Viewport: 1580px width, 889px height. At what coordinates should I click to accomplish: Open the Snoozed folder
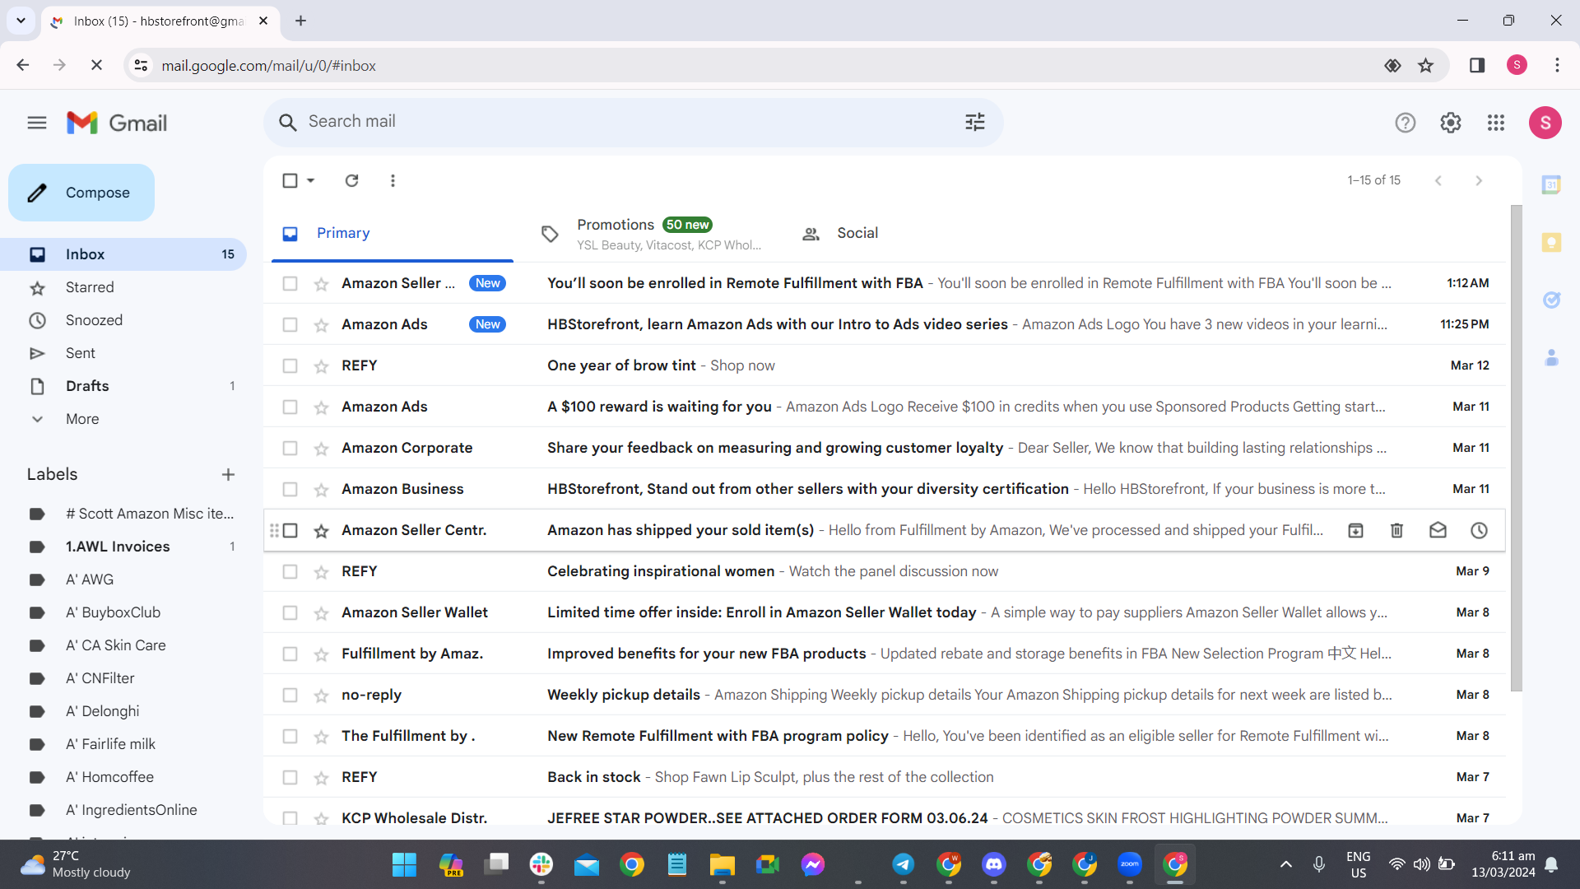coord(94,320)
